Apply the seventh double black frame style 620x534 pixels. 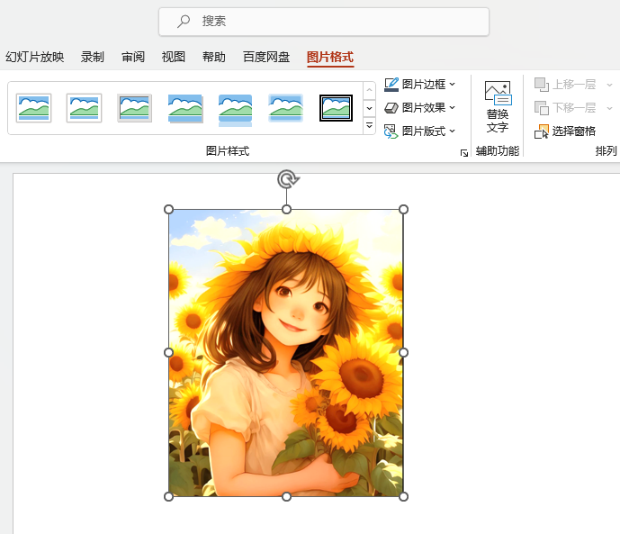click(x=337, y=108)
